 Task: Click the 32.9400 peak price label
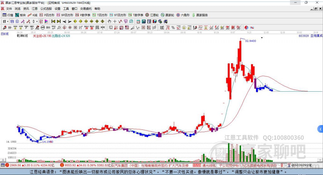[x=250, y=41]
